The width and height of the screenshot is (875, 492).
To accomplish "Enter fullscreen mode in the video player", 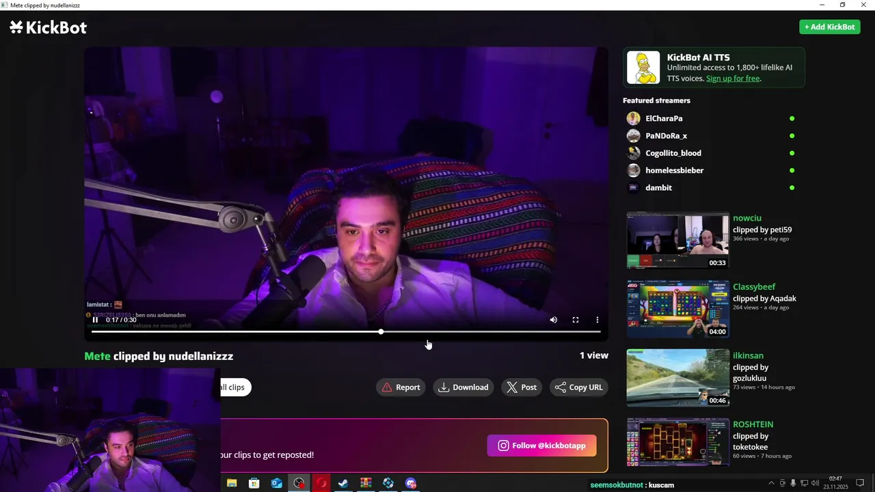I will tap(576, 320).
